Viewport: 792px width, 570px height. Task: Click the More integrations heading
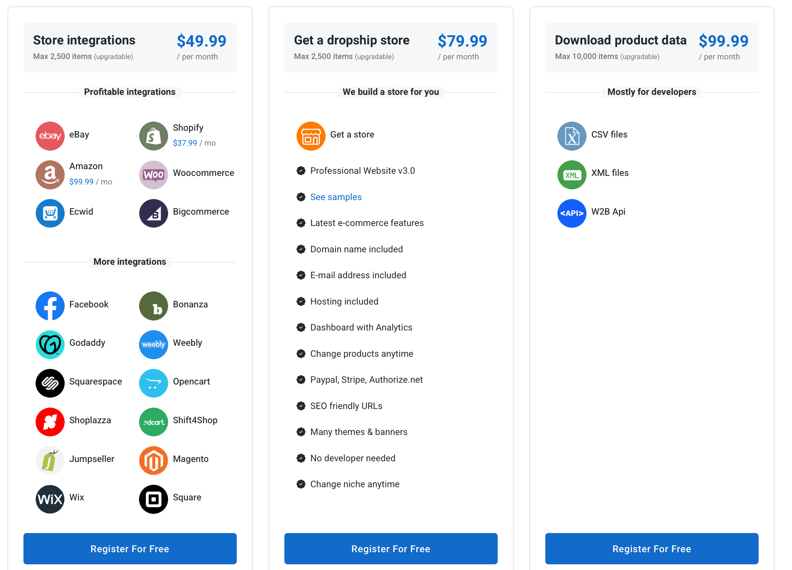pos(130,262)
